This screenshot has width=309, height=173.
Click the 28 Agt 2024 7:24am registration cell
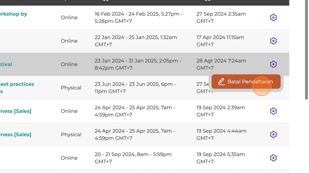[x=221, y=64]
